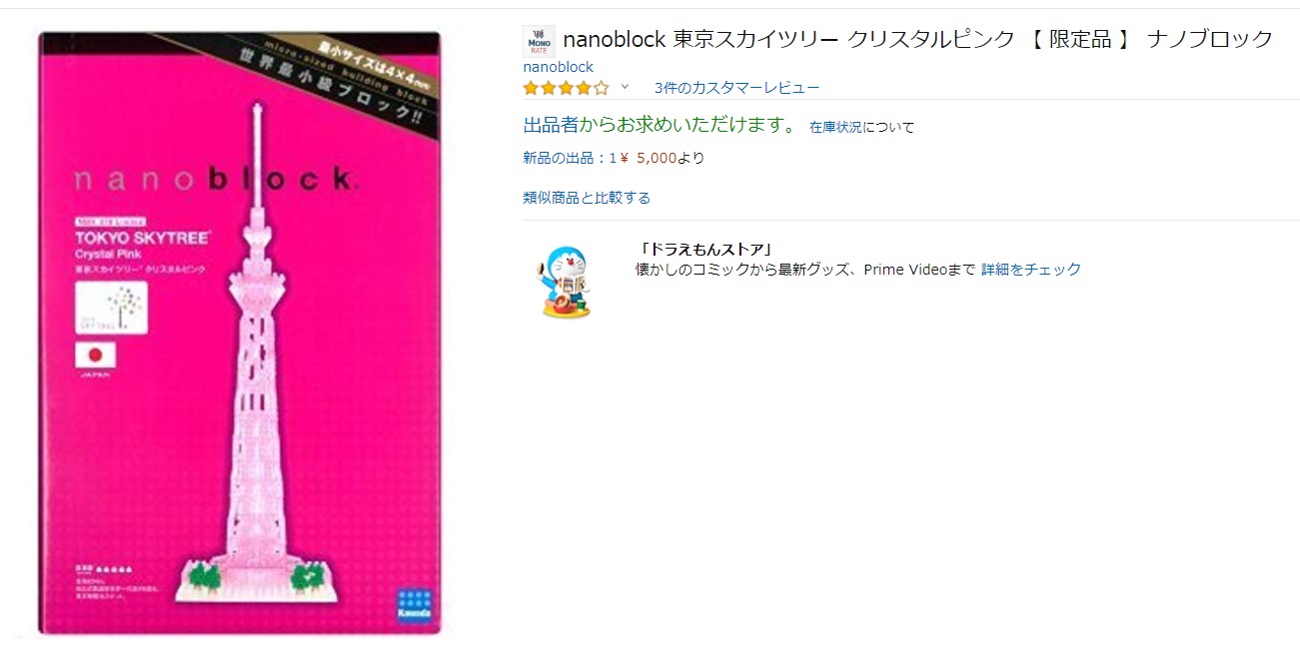Click the pink Skytree tower model image

click(x=255, y=359)
